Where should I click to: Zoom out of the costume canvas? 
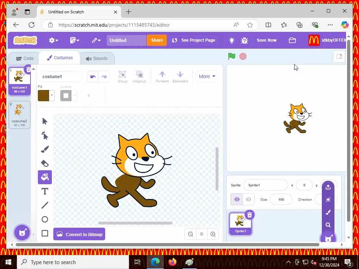(x=190, y=234)
